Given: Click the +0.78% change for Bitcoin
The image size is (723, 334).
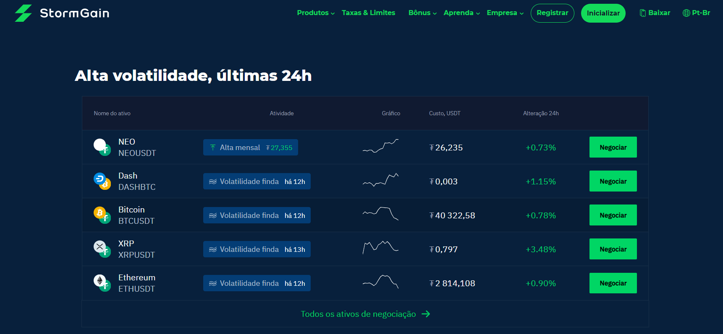Looking at the screenshot, I should 541,215.
